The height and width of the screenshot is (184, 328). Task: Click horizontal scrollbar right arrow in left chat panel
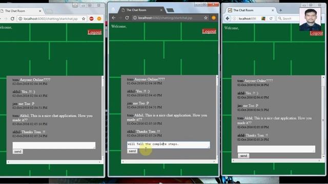pos(100,162)
